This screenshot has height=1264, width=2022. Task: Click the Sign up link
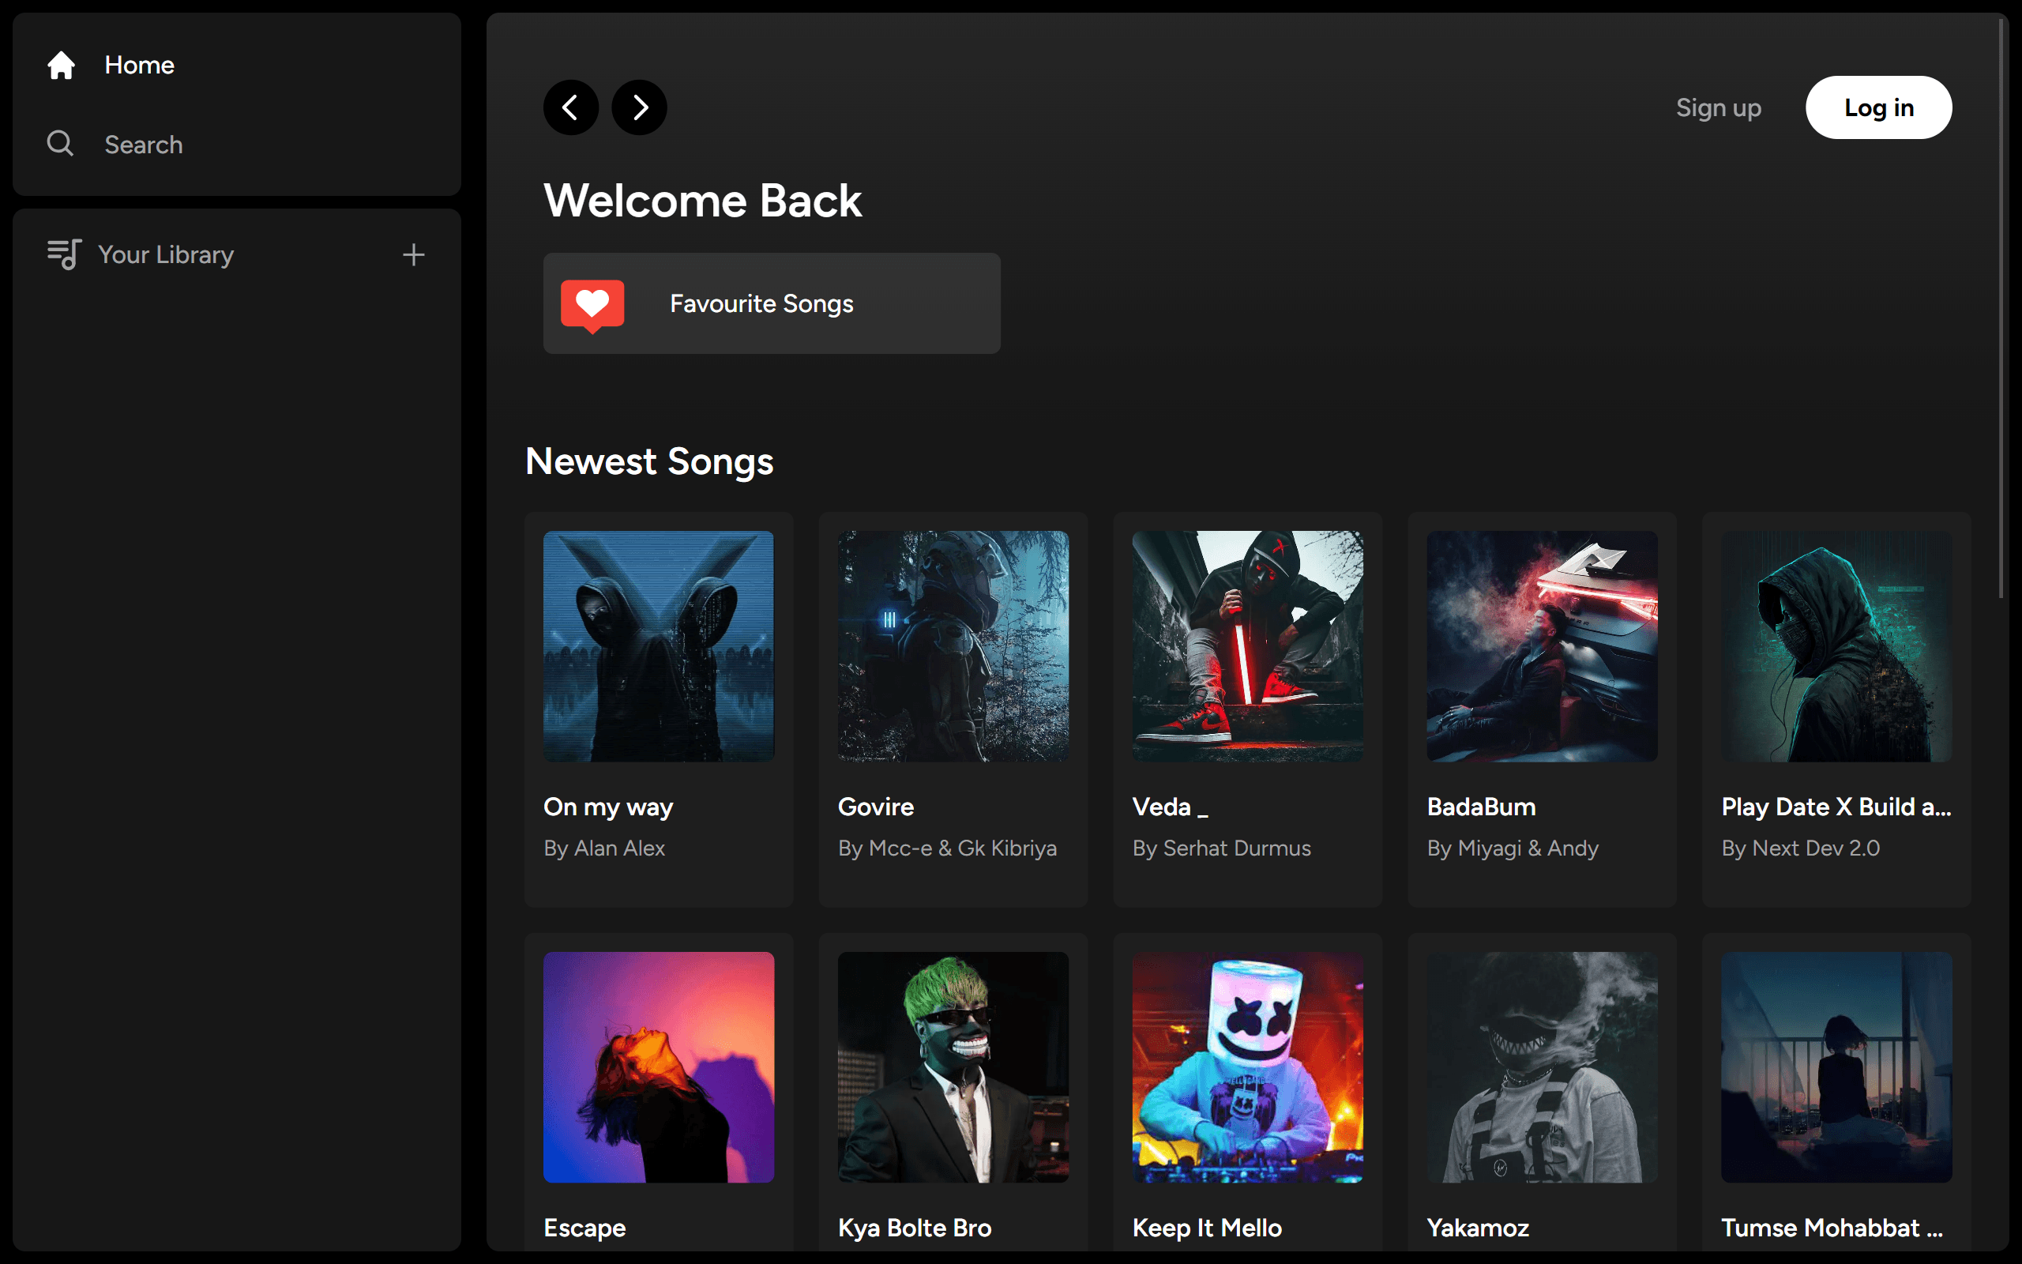pos(1719,108)
